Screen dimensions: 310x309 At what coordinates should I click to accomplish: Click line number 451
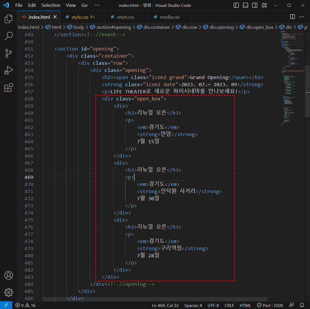point(29,49)
